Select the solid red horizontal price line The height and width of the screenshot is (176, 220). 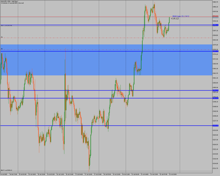106,17
